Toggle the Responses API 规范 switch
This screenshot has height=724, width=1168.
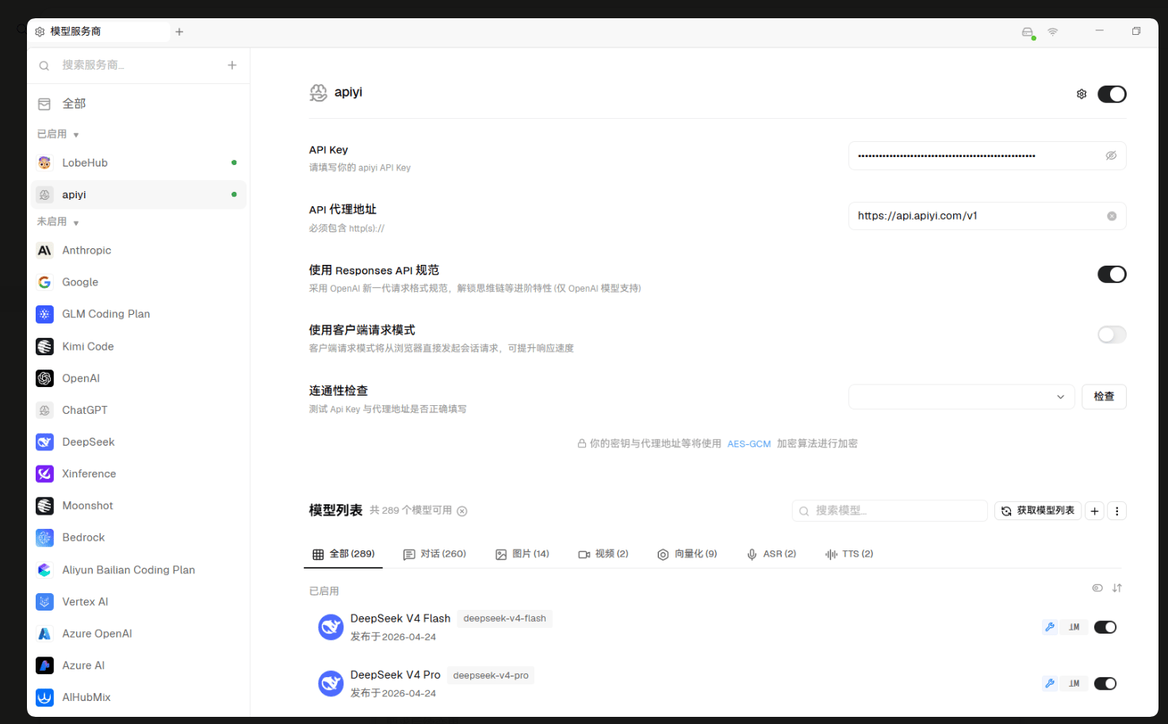pyautogui.click(x=1112, y=274)
